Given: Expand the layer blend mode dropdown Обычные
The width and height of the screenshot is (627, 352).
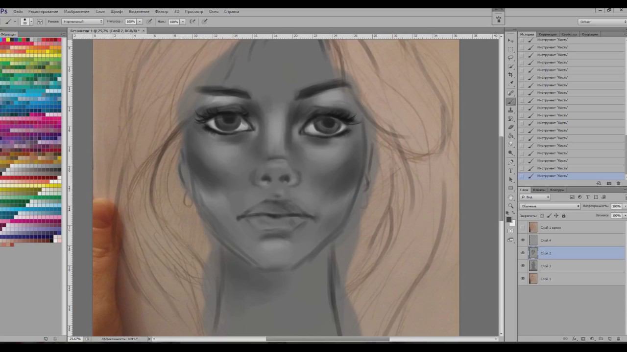Looking at the screenshot, I should pos(550,206).
